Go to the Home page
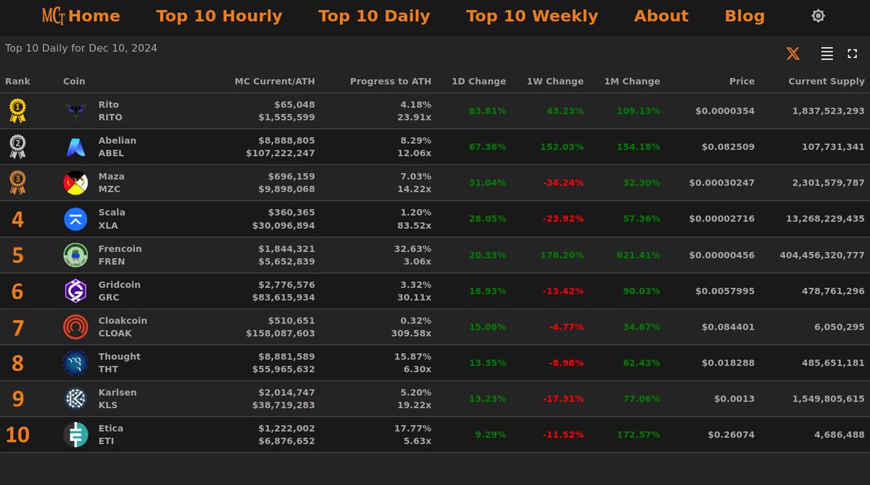Image resolution: width=870 pixels, height=485 pixels. (94, 16)
